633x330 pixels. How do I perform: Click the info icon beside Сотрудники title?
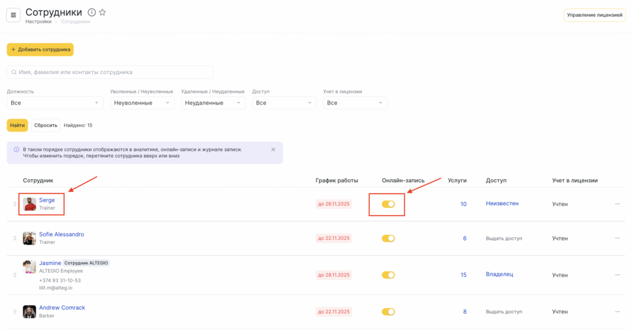pyautogui.click(x=92, y=12)
